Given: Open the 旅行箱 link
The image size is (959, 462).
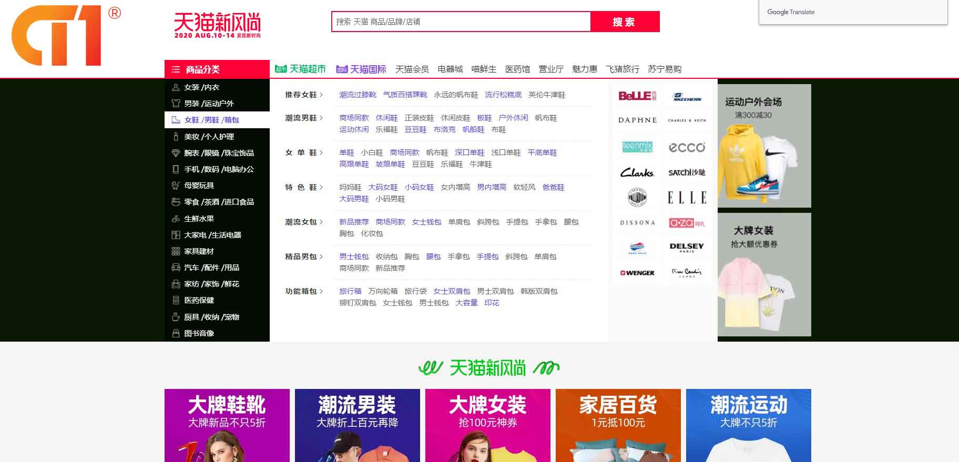Looking at the screenshot, I should (350, 291).
